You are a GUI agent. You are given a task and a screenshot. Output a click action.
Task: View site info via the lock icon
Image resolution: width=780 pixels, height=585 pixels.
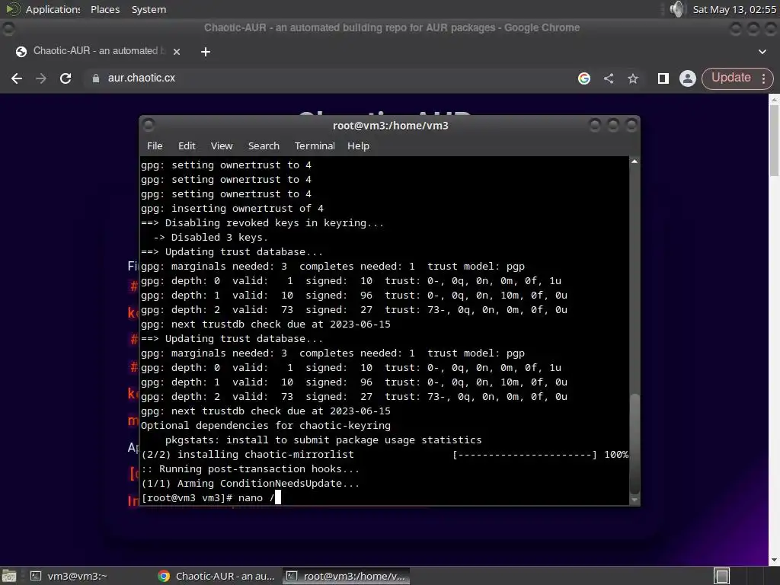(95, 78)
